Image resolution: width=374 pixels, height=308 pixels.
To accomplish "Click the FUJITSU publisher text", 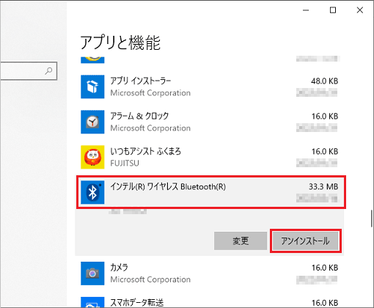I will [125, 163].
